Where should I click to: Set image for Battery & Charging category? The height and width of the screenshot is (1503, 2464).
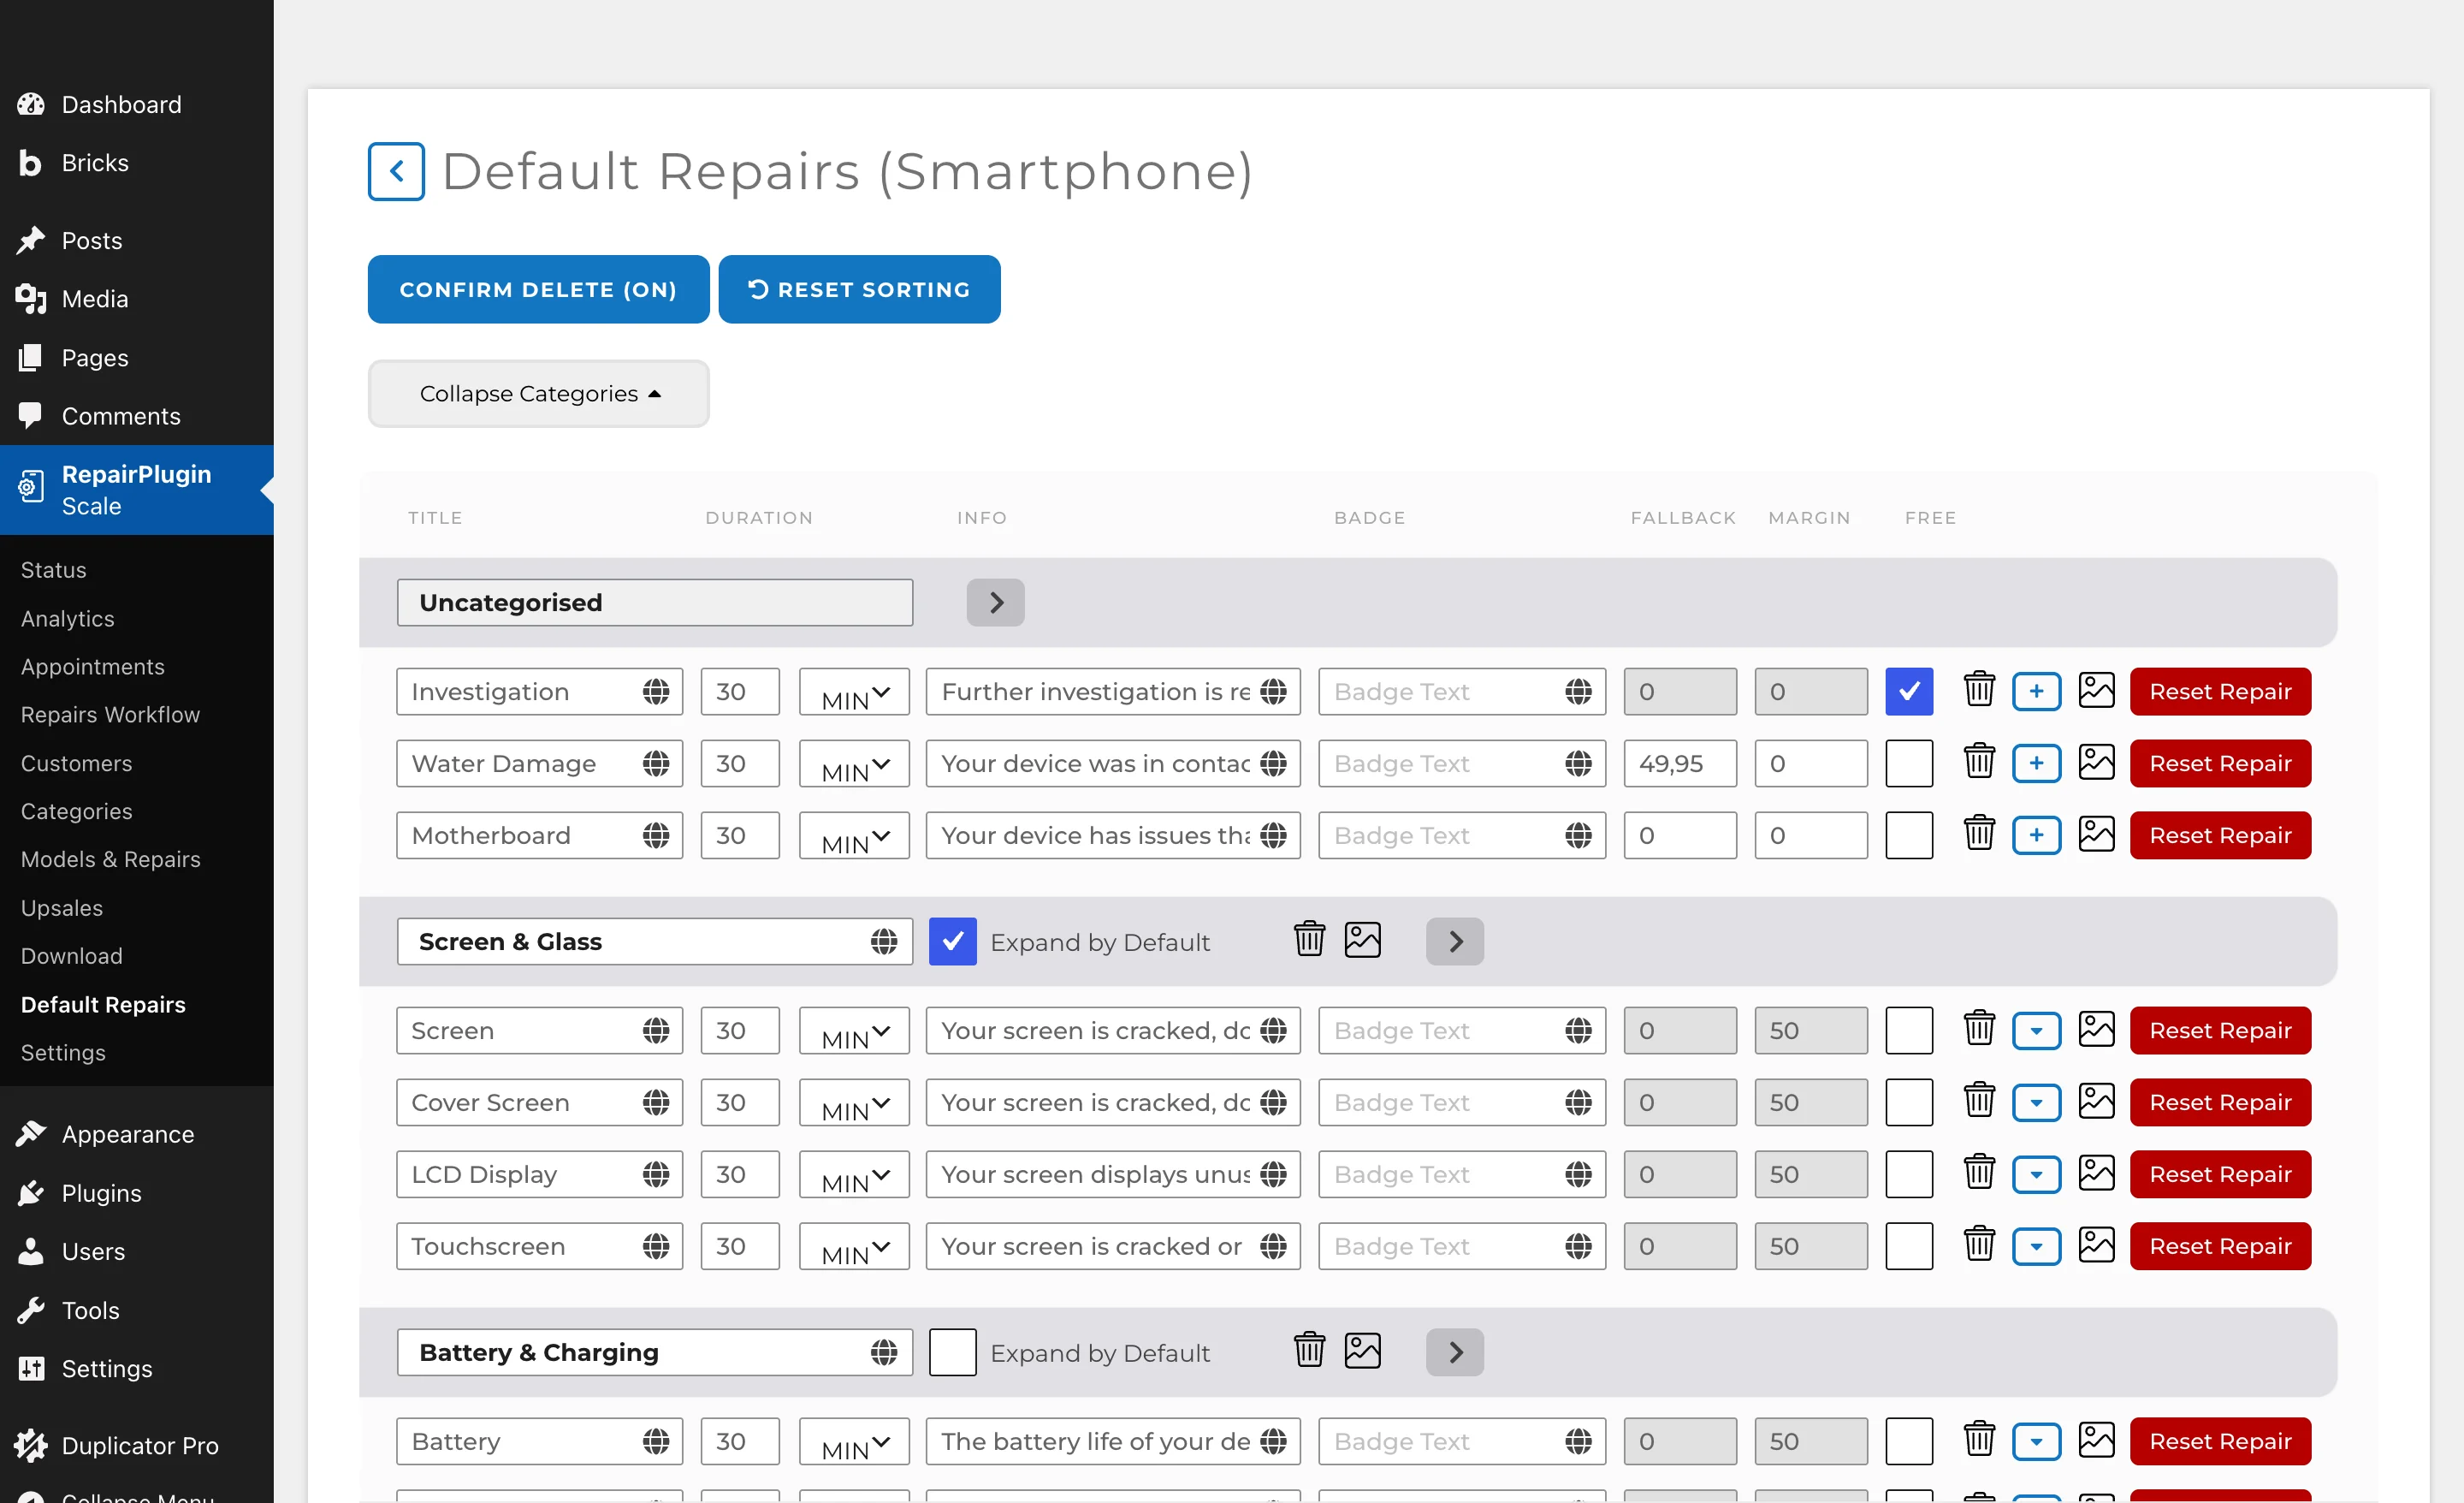click(x=1362, y=1352)
